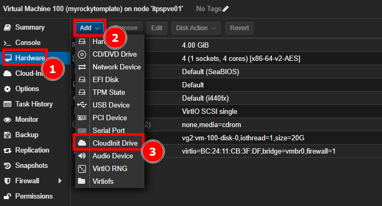Image resolution: width=382 pixels, height=206 pixels.
Task: Open the Add dropdown button
Action: pyautogui.click(x=89, y=28)
